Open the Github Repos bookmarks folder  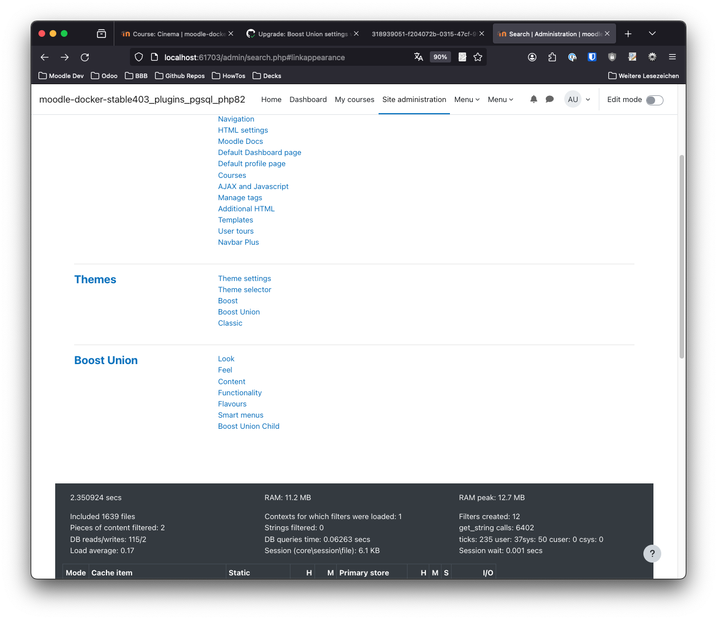pyautogui.click(x=180, y=76)
